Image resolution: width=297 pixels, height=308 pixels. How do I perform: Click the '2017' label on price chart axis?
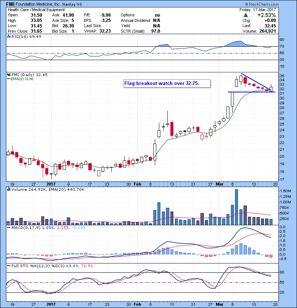click(51, 184)
